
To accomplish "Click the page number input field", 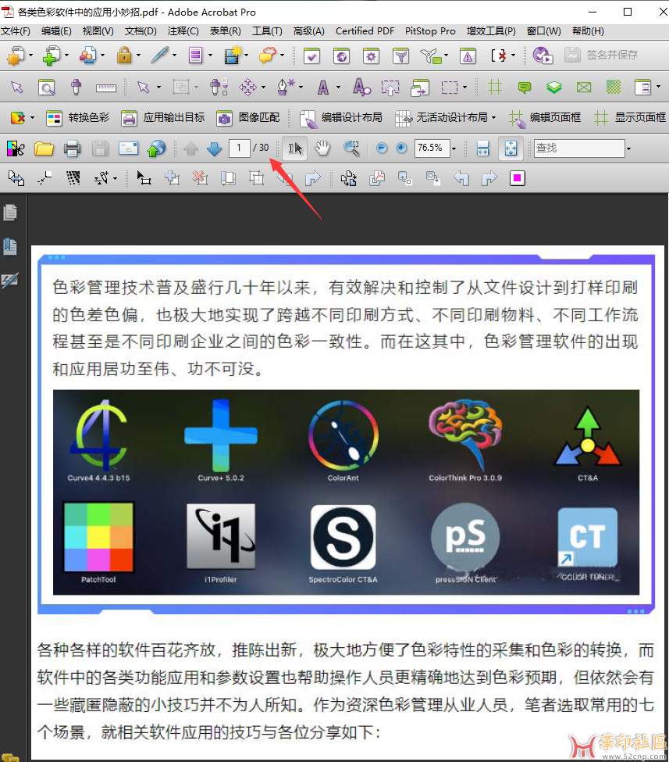I will coord(240,148).
